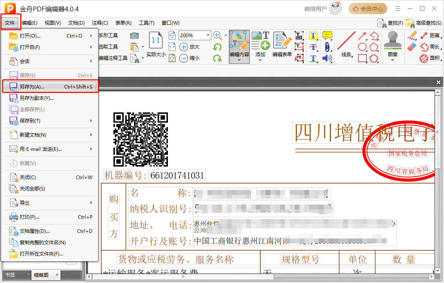
Task: Select the 手形工具 hand tool
Action: 108,36
